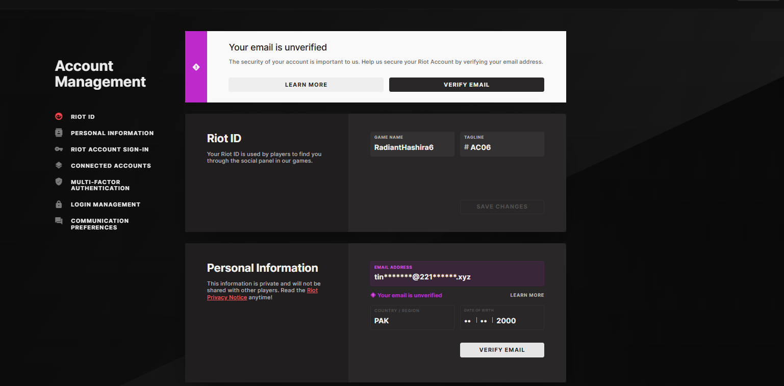Click the diamond alert icon on the purple banner strip

(x=196, y=67)
